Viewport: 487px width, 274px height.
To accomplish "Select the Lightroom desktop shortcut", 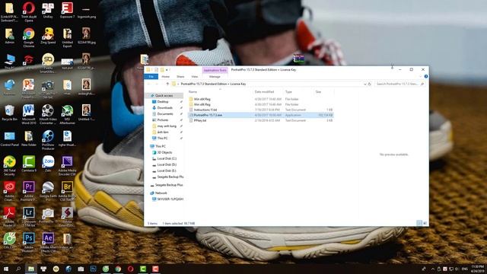I will [29, 217].
